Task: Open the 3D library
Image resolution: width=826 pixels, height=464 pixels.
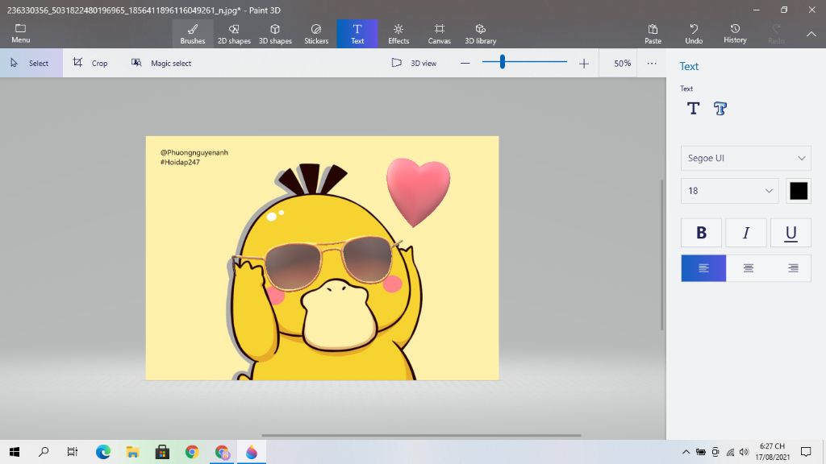Action: click(x=481, y=34)
